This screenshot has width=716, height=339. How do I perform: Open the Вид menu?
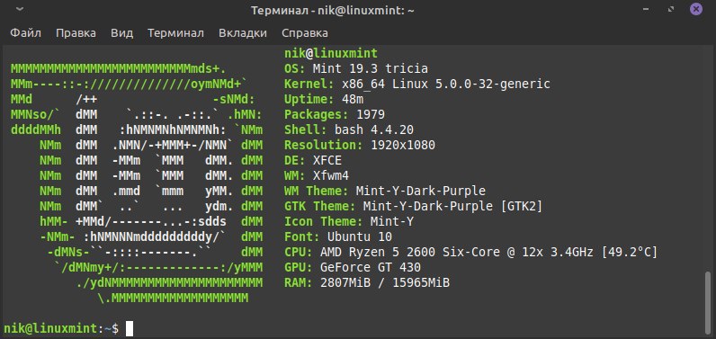122,33
